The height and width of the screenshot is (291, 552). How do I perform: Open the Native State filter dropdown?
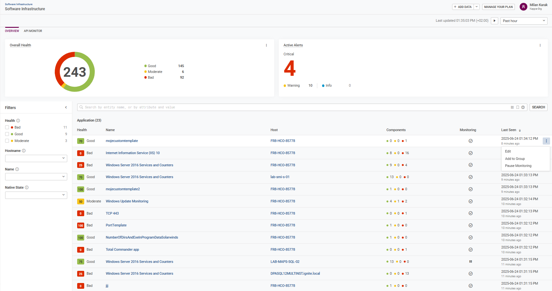pos(36,195)
